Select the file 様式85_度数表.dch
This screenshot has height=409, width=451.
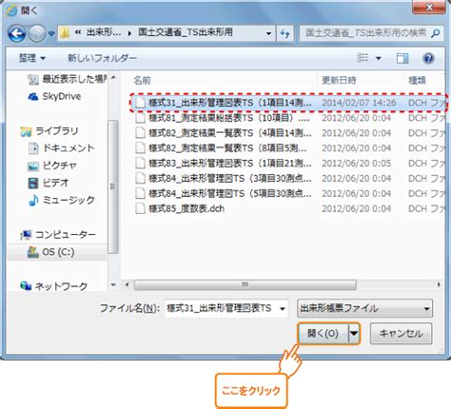pos(186,208)
